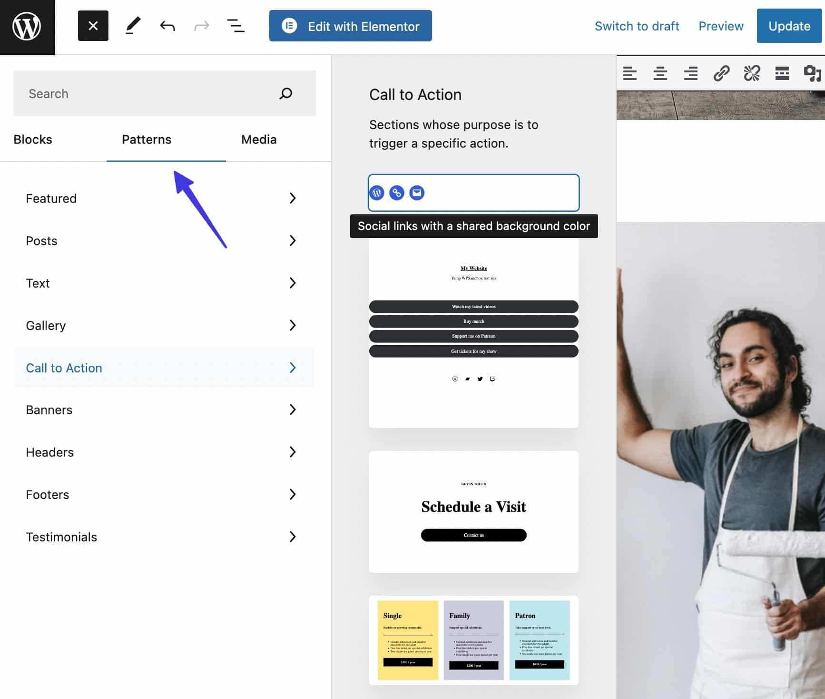The width and height of the screenshot is (825, 699).
Task: Click the undo arrow icon
Action: pos(167,26)
